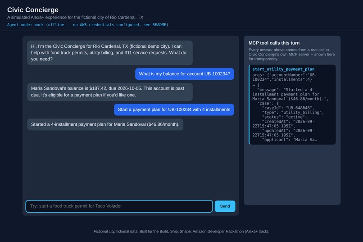Click the status active line
The height and width of the screenshot is (242, 363).
[x=284, y=117]
